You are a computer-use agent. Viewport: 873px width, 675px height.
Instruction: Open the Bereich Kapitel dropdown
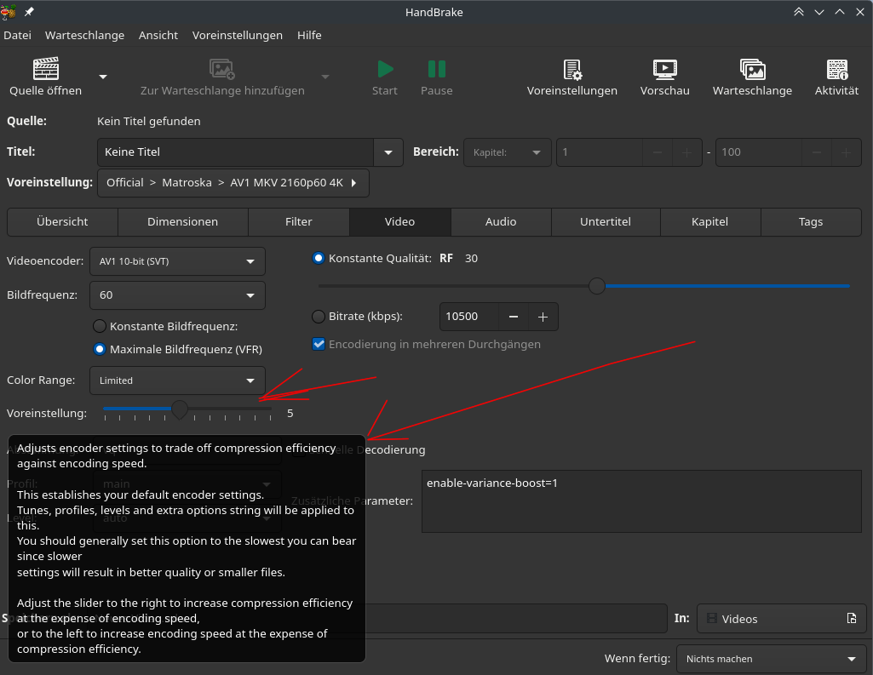click(508, 152)
